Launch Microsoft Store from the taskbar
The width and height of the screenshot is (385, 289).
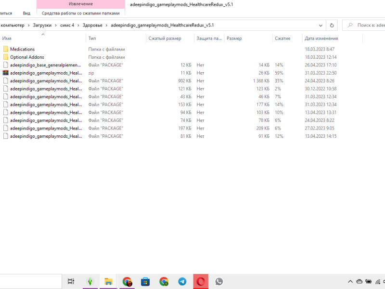pyautogui.click(x=145, y=281)
